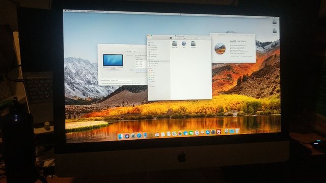Click the selected icon-view button in Finder toolbar

[171, 38]
